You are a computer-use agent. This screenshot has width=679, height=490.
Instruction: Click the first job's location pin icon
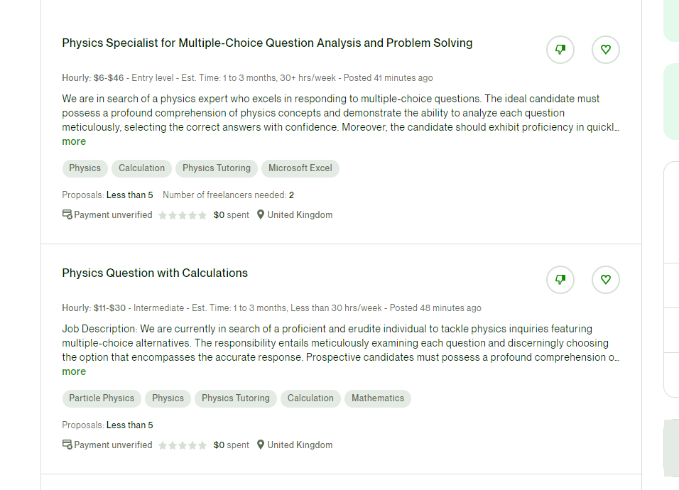click(261, 214)
